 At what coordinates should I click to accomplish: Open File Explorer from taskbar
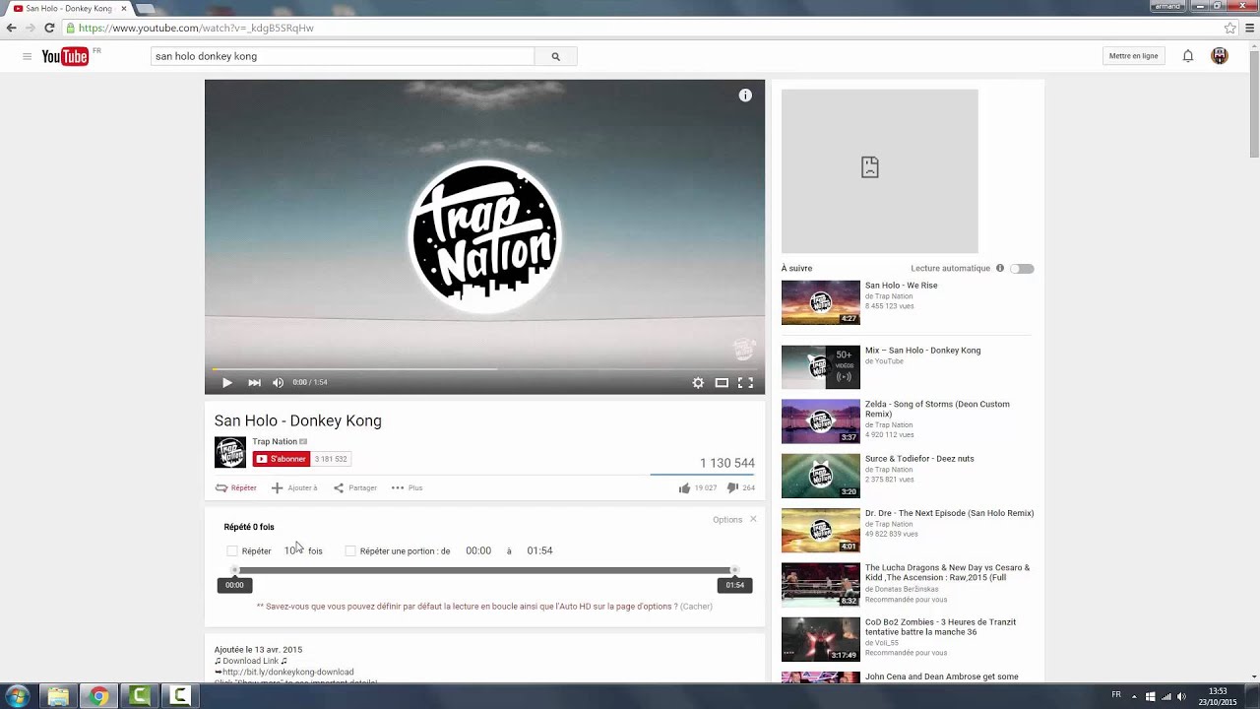pos(58,697)
